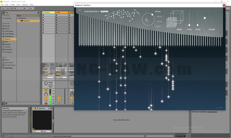The width and height of the screenshot is (231, 138).
Task: Open the MIDI Effects browser category
Action: point(9,37)
